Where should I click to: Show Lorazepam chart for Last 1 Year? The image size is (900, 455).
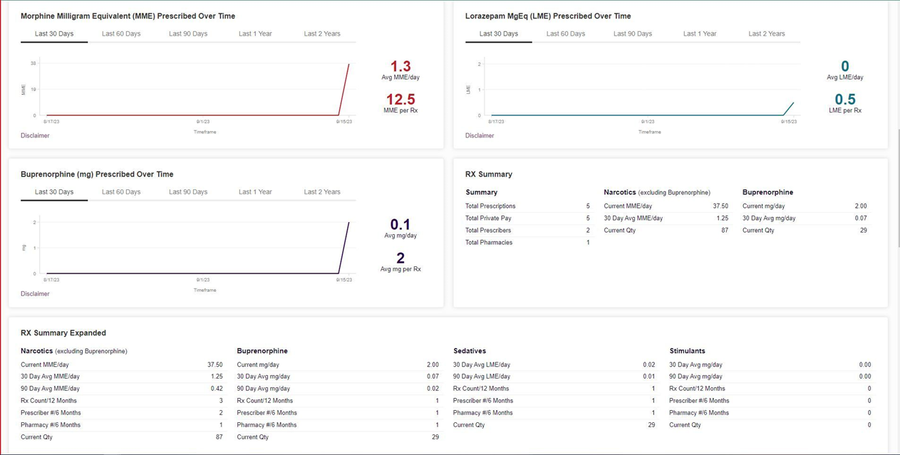[x=700, y=33]
